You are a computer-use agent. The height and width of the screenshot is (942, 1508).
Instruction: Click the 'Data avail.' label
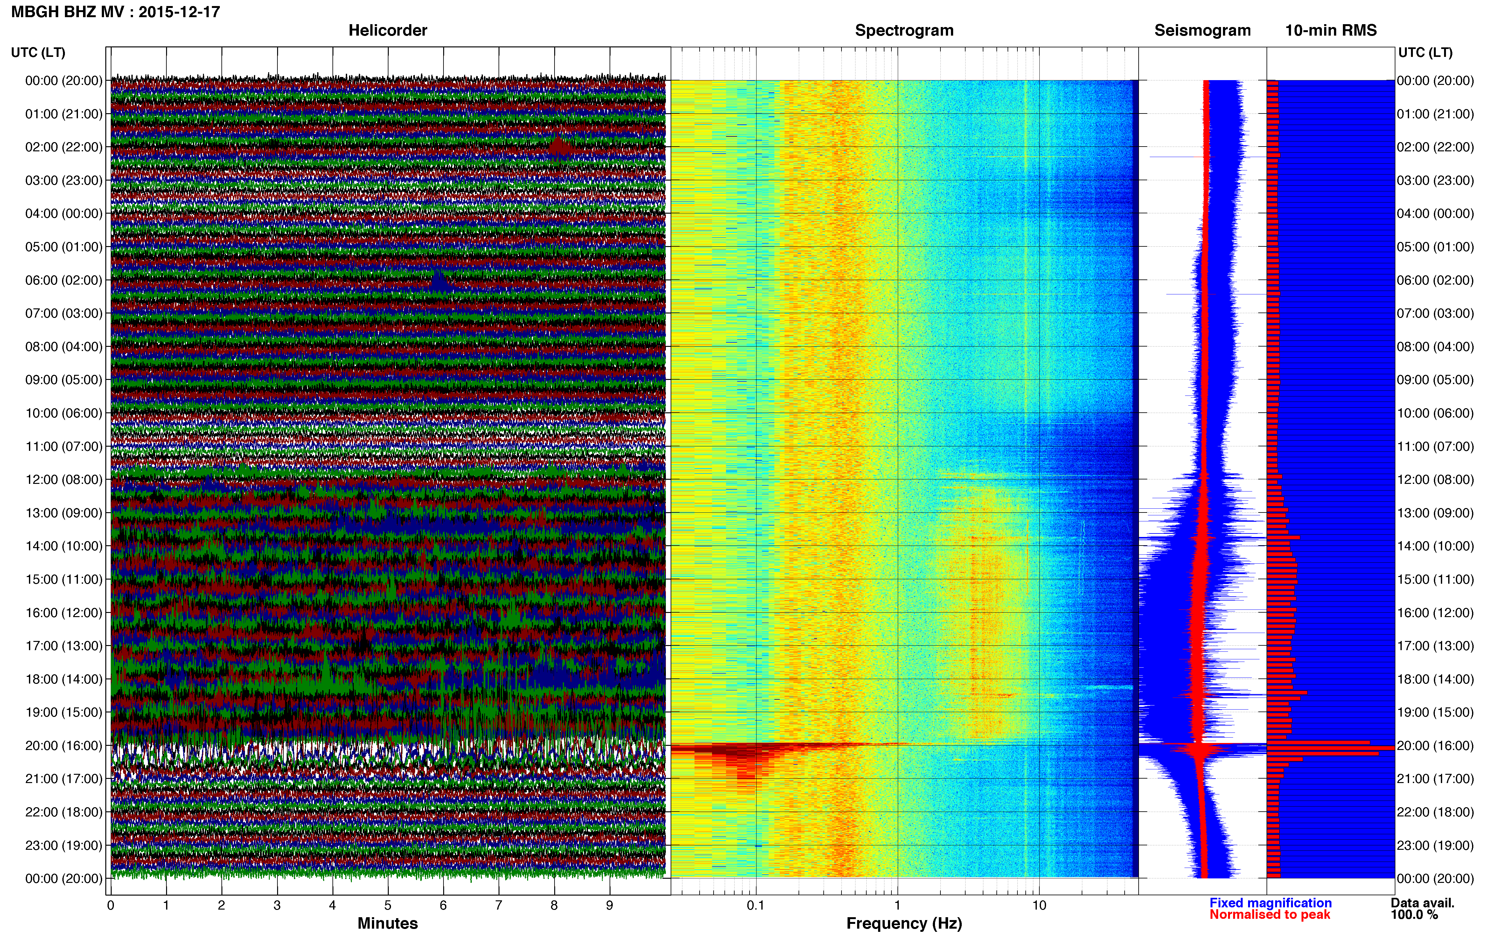pyautogui.click(x=1423, y=903)
